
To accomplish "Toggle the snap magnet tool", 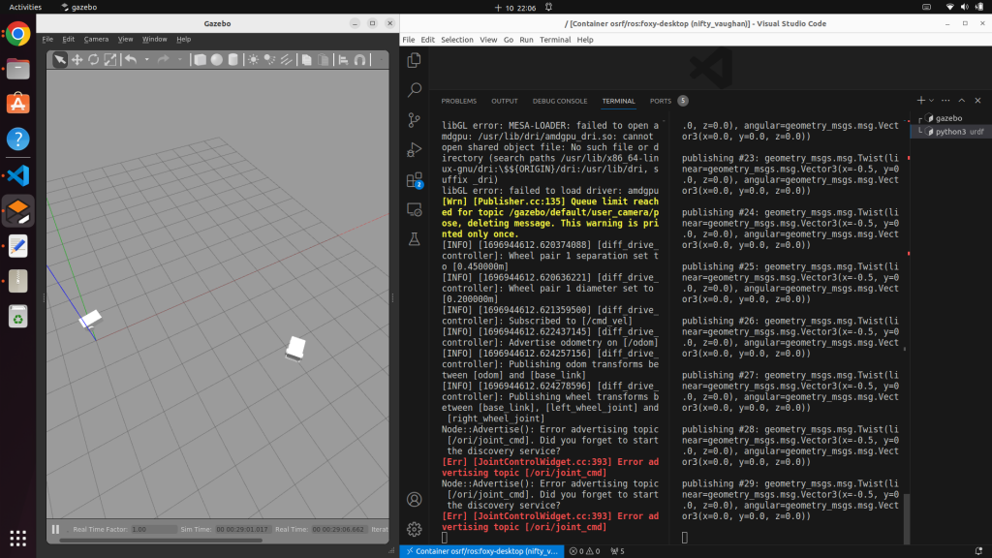I will pos(360,59).
